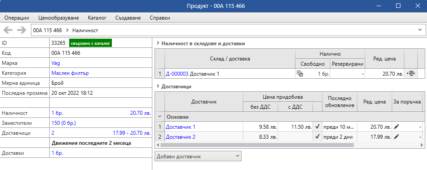Go forward with the right arrow
The width and height of the screenshot is (427, 170).
click(21, 30)
